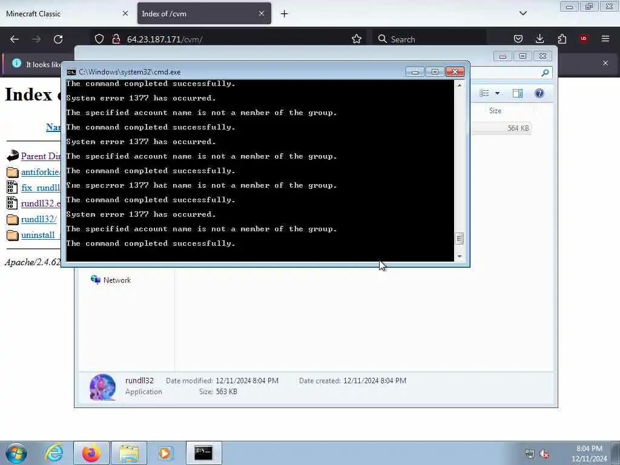
Task: Click the network tray icon
Action: click(x=529, y=454)
